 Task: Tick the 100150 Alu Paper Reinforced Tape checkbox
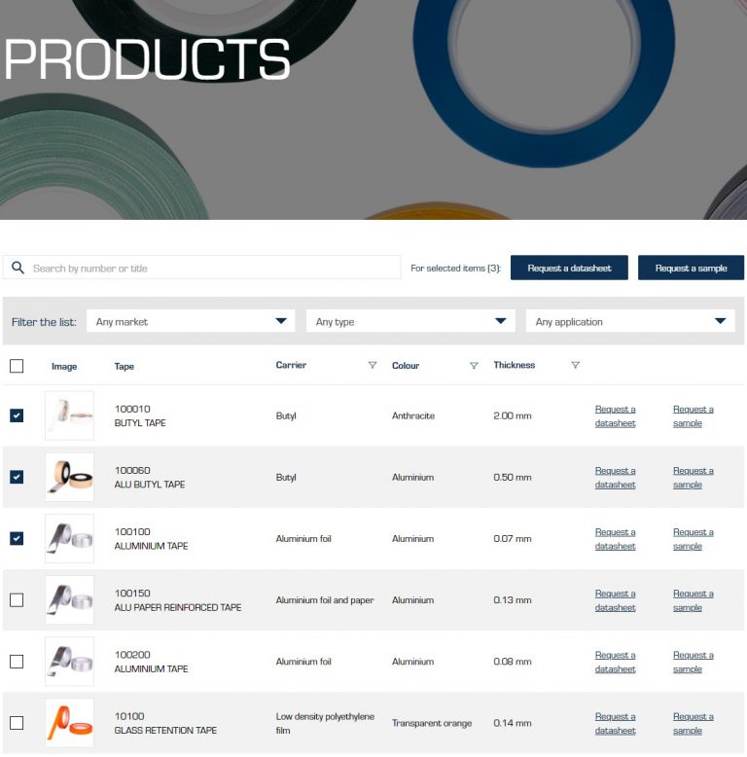pos(17,599)
